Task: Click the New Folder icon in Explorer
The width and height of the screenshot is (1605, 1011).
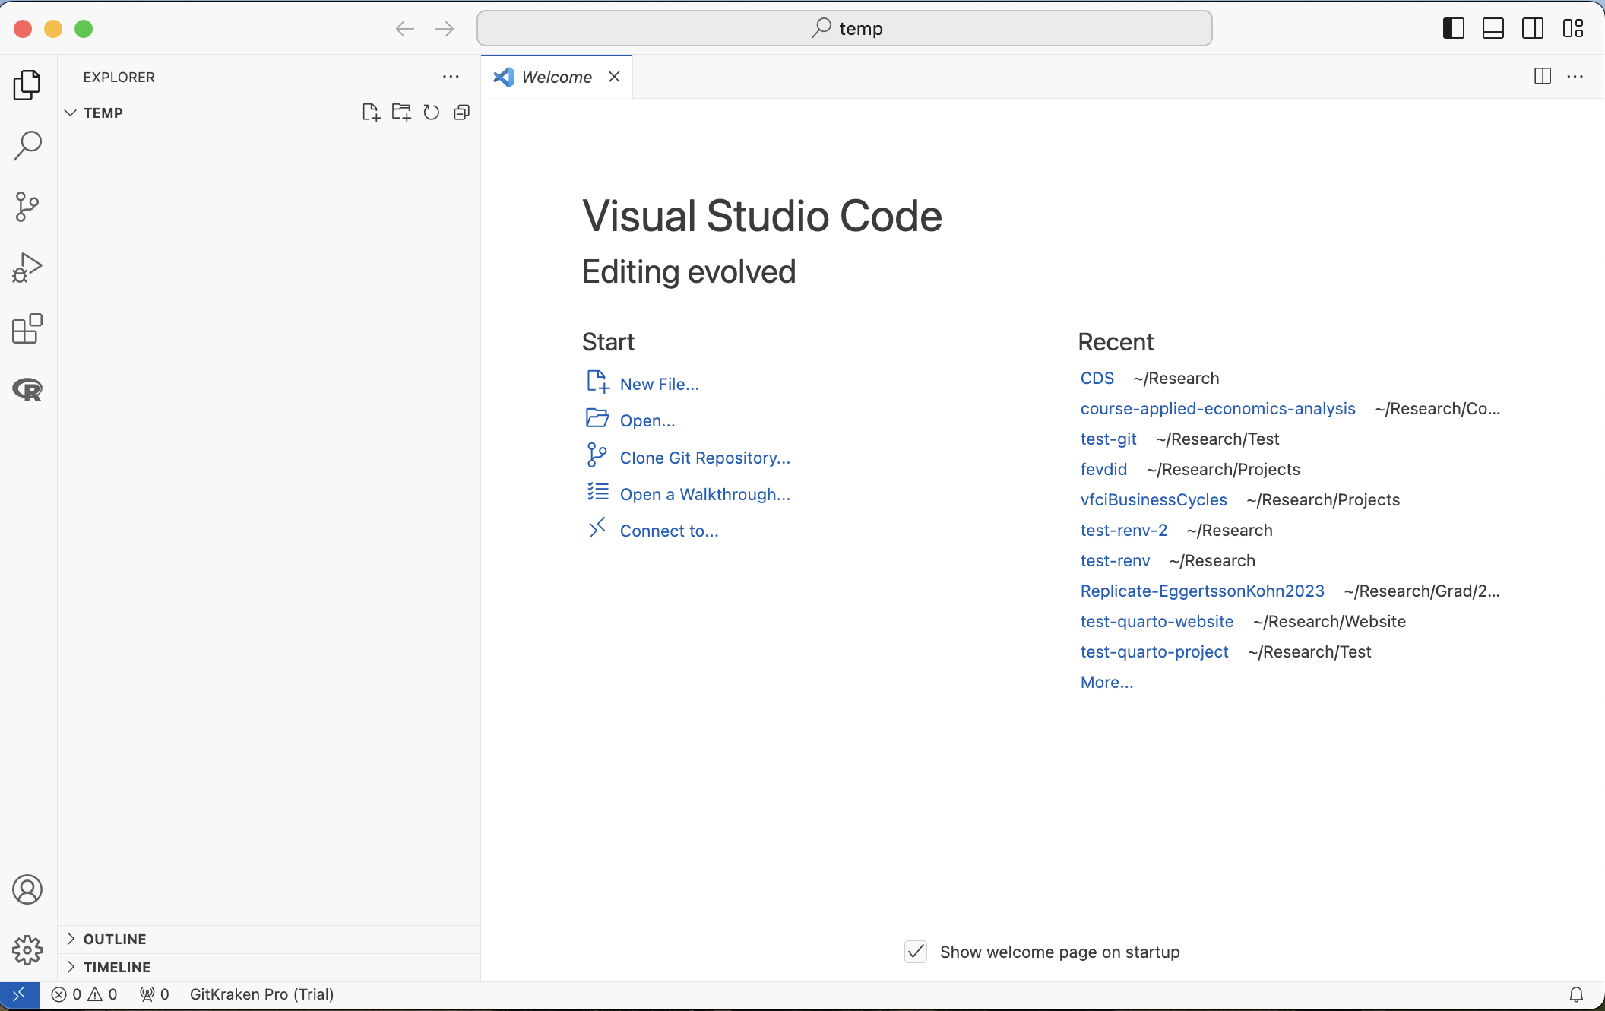Action: coord(401,113)
